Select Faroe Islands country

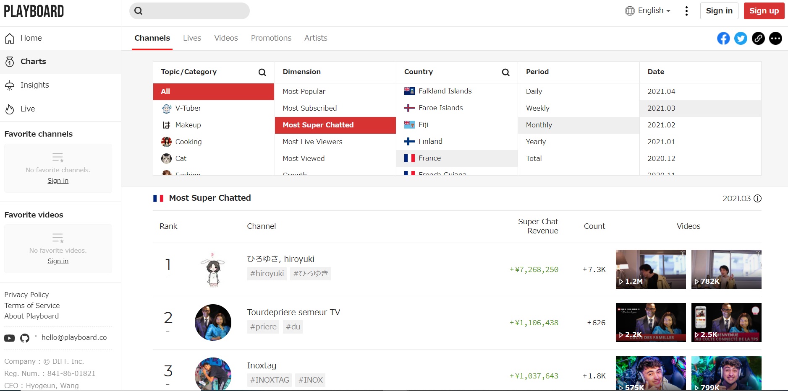[457, 108]
